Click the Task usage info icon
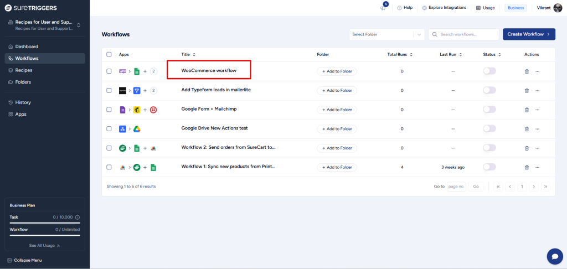This screenshot has height=269, width=567. 78,218
